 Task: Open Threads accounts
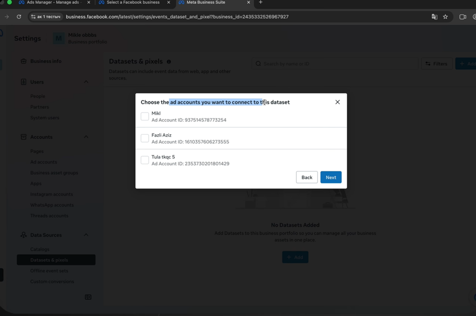49,216
